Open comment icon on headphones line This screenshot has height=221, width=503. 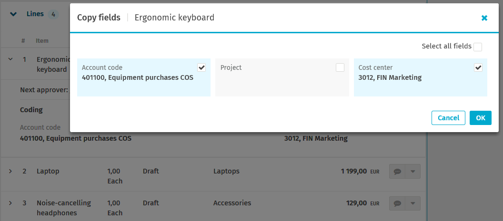(397, 203)
